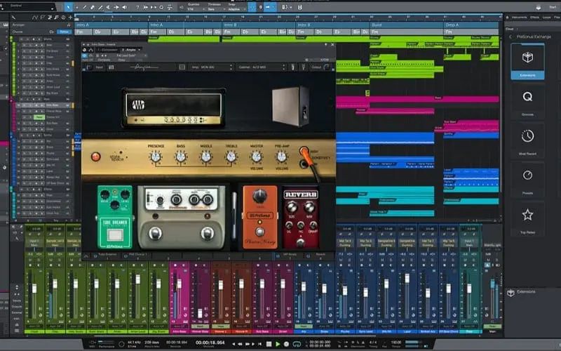561x351 pixels.
Task: Open the Most Recent category tile
Action: (527, 140)
